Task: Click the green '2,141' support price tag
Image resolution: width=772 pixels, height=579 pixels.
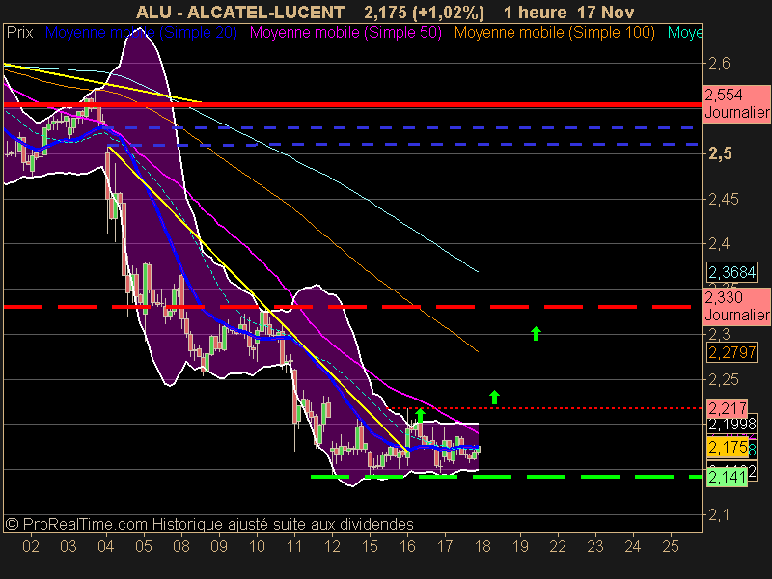Action: [x=728, y=477]
